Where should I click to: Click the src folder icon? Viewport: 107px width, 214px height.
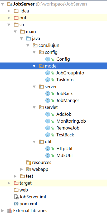point(16,25)
